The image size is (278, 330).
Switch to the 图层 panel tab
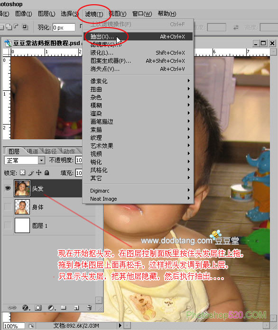(x=14, y=151)
